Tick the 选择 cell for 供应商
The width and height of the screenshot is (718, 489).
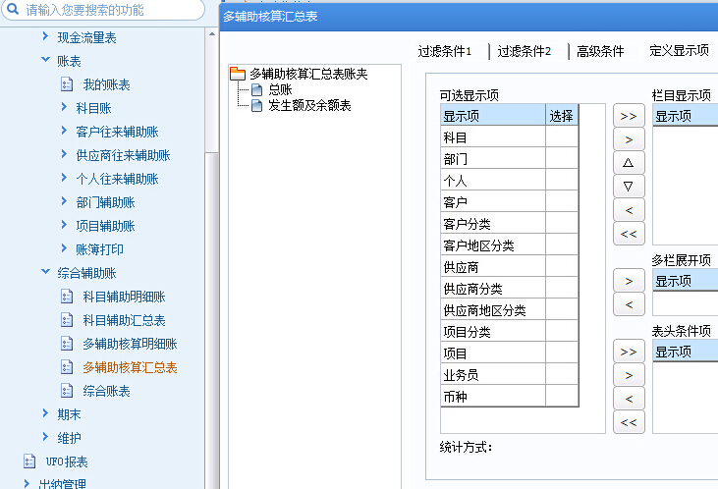pyautogui.click(x=562, y=266)
